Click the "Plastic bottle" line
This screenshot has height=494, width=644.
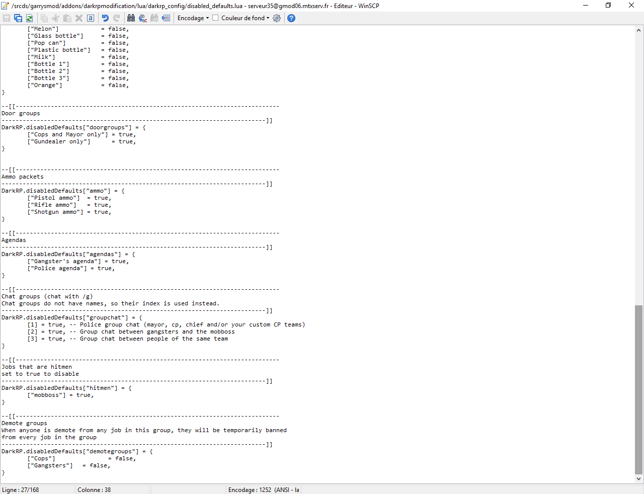pyautogui.click(x=78, y=50)
